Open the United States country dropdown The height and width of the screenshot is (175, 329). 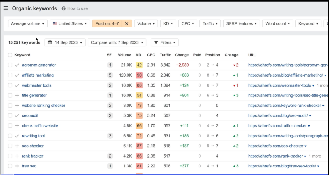coord(70,23)
